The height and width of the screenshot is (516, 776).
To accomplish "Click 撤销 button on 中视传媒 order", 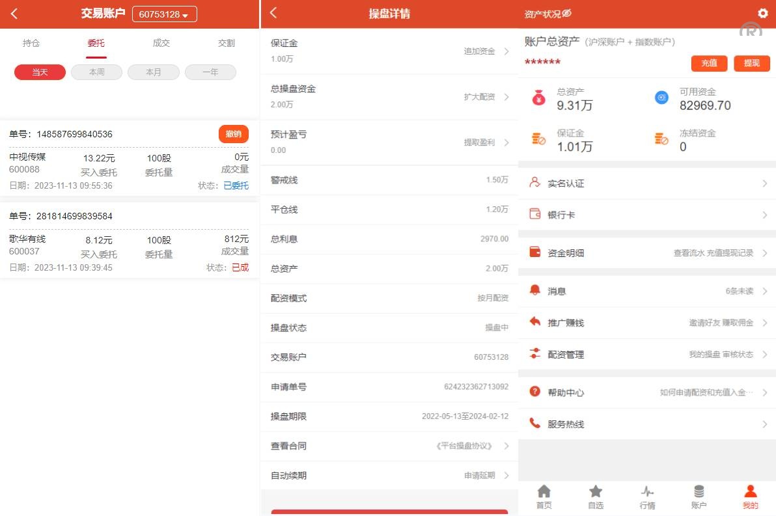I will click(233, 134).
